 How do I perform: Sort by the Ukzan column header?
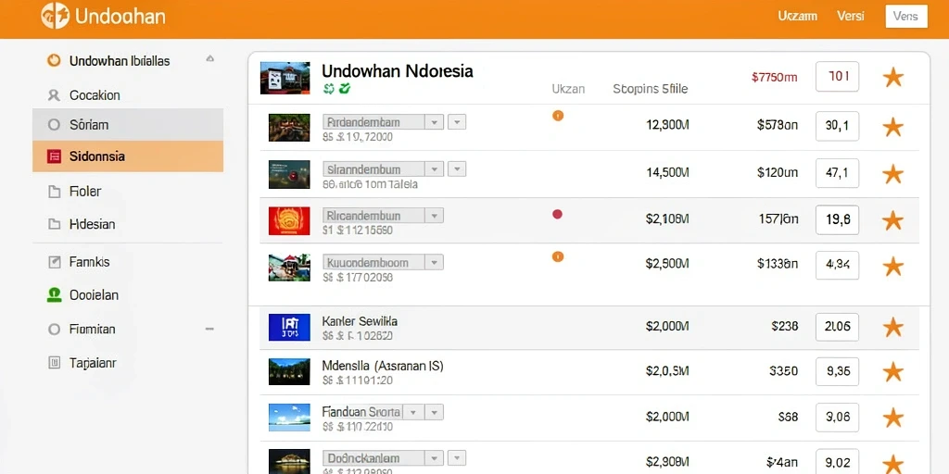(x=568, y=89)
